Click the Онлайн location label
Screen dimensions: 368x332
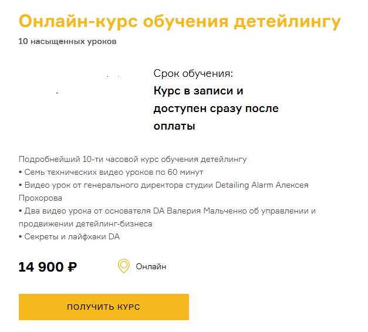coord(151,267)
